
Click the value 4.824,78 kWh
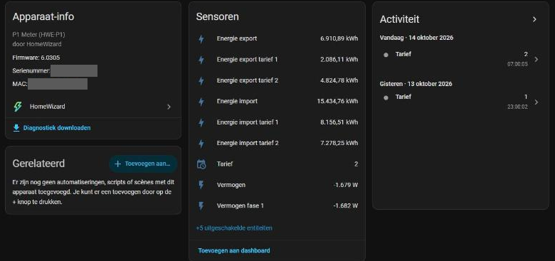339,80
